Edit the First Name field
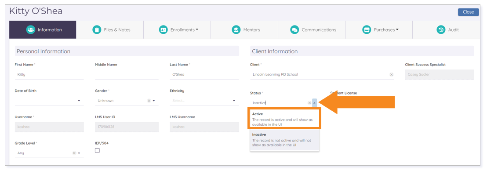Viewport: 487px width, 171px height. (49, 75)
